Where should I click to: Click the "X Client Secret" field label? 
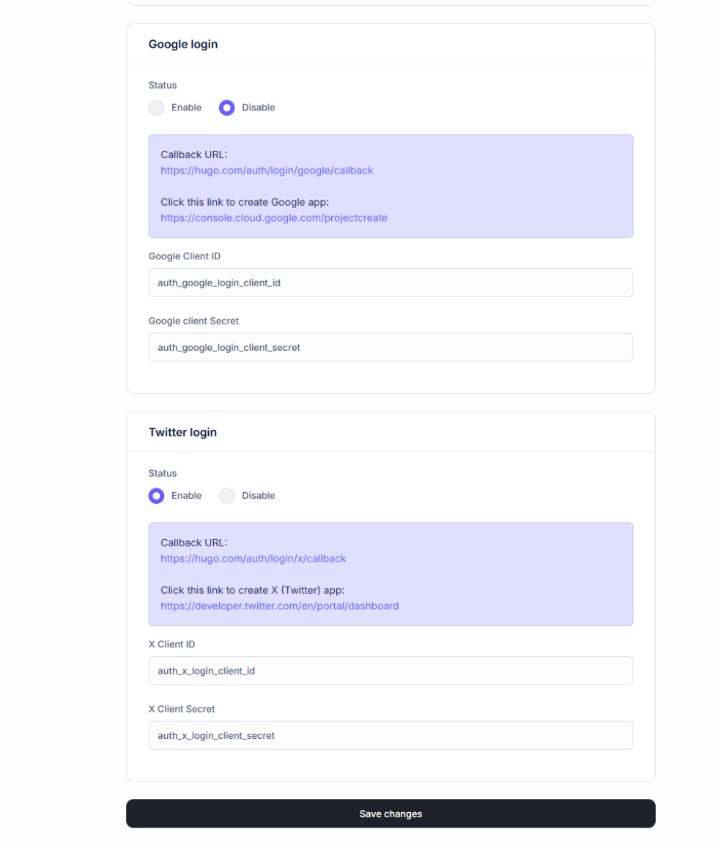(182, 709)
